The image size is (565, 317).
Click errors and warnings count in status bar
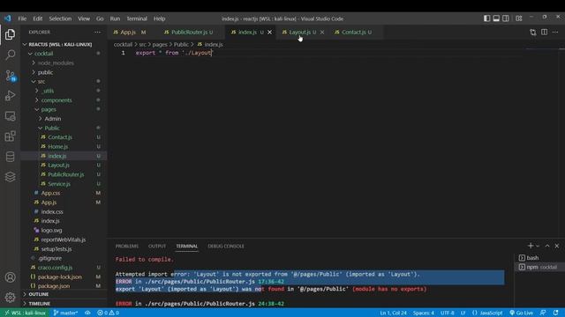[x=108, y=313]
